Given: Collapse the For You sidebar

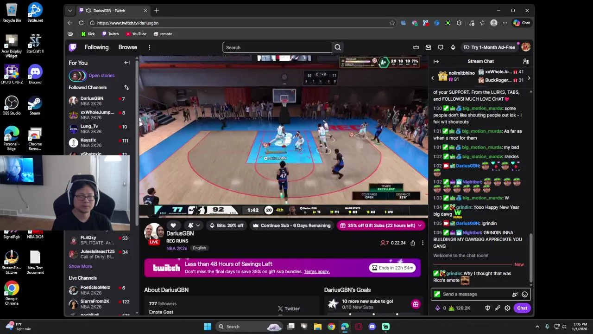Looking at the screenshot, I should point(127,63).
